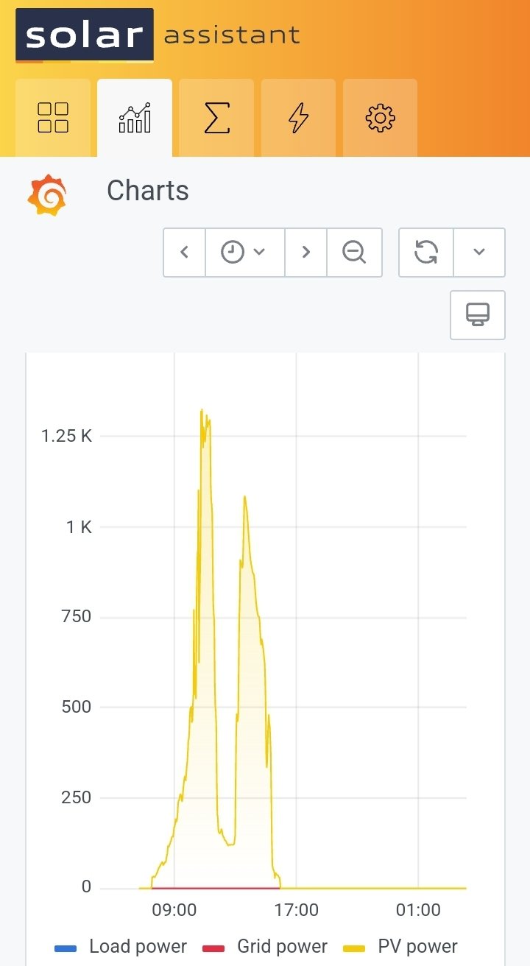This screenshot has width=530, height=966.
Task: Shift time range backward
Action: click(184, 252)
